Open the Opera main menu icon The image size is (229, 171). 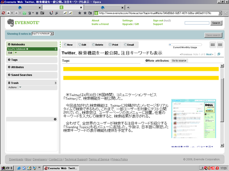point(3,13)
